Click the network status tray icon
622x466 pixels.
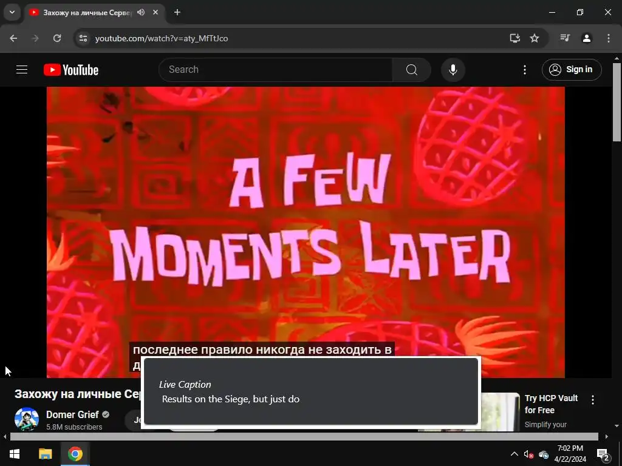tap(544, 454)
